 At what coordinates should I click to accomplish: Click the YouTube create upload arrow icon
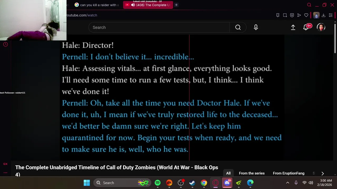293,27
